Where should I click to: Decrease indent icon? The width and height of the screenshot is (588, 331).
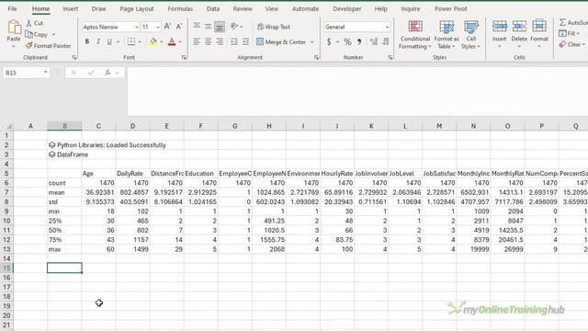(x=234, y=41)
